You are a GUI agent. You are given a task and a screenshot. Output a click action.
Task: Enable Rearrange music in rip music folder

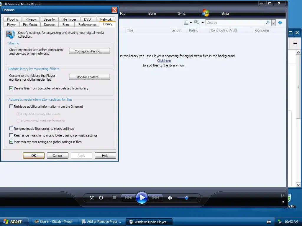12,135
